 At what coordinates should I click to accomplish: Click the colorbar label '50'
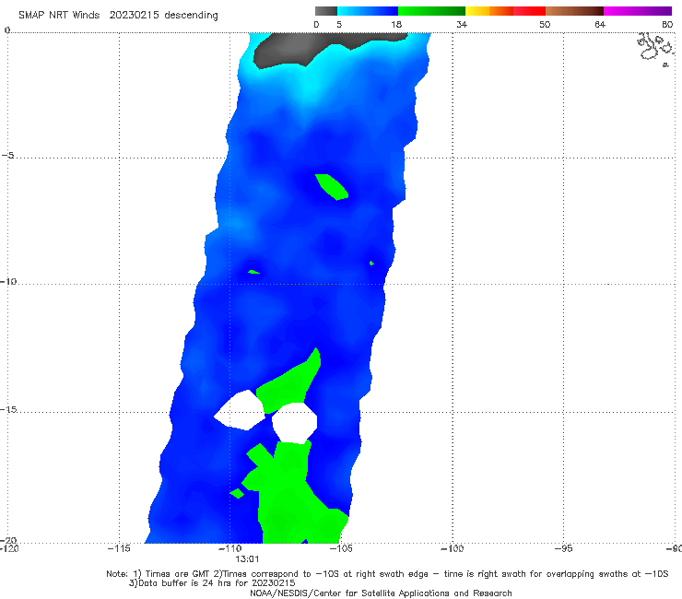545,24
